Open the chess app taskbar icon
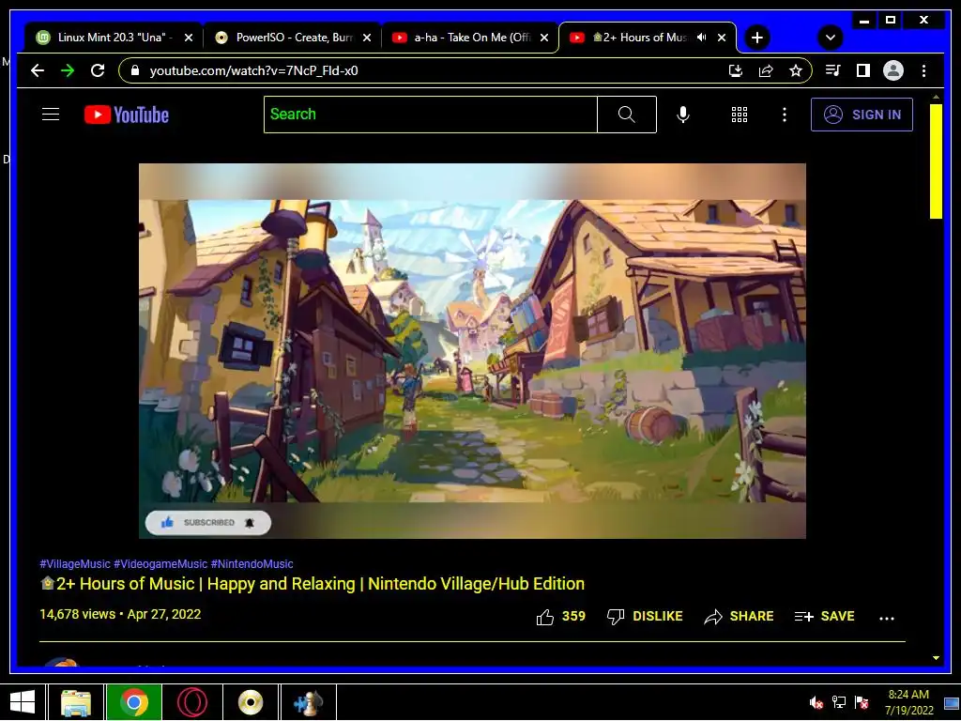 [308, 702]
